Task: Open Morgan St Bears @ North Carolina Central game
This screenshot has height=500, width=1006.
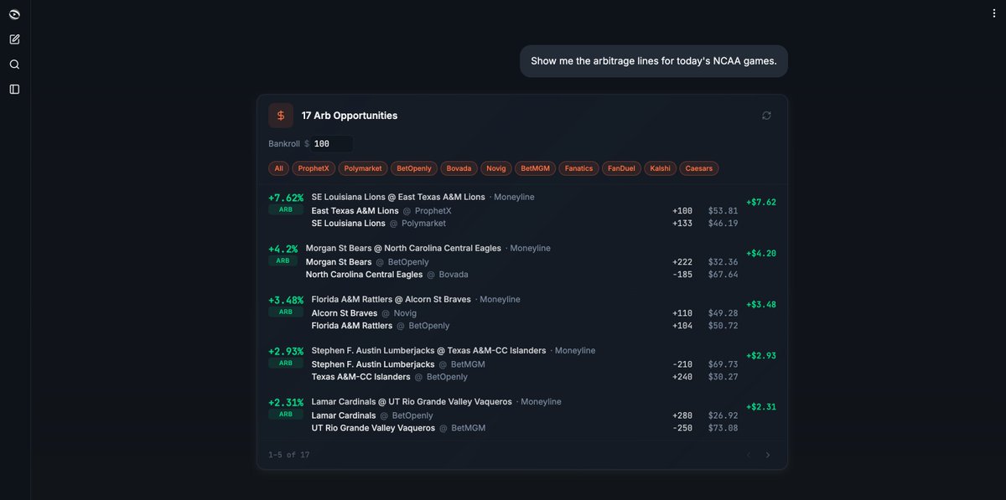Action: point(403,248)
